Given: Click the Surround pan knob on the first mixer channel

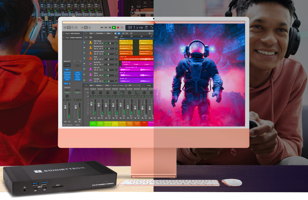Looking at the screenshot, I should pos(93,92).
